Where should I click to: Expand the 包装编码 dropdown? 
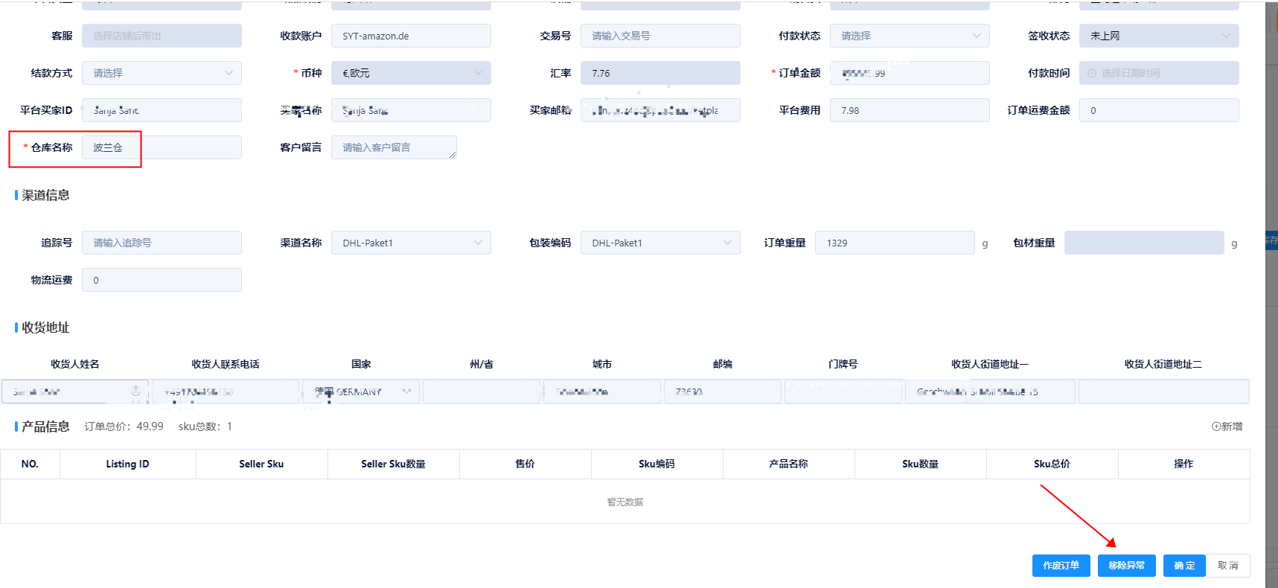[x=659, y=243]
